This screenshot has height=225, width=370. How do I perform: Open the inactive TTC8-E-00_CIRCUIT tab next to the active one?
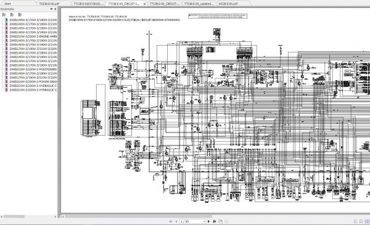click(x=165, y=4)
